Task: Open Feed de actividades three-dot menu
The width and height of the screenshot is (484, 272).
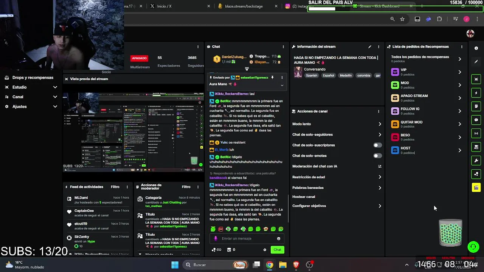Action: pos(127,187)
